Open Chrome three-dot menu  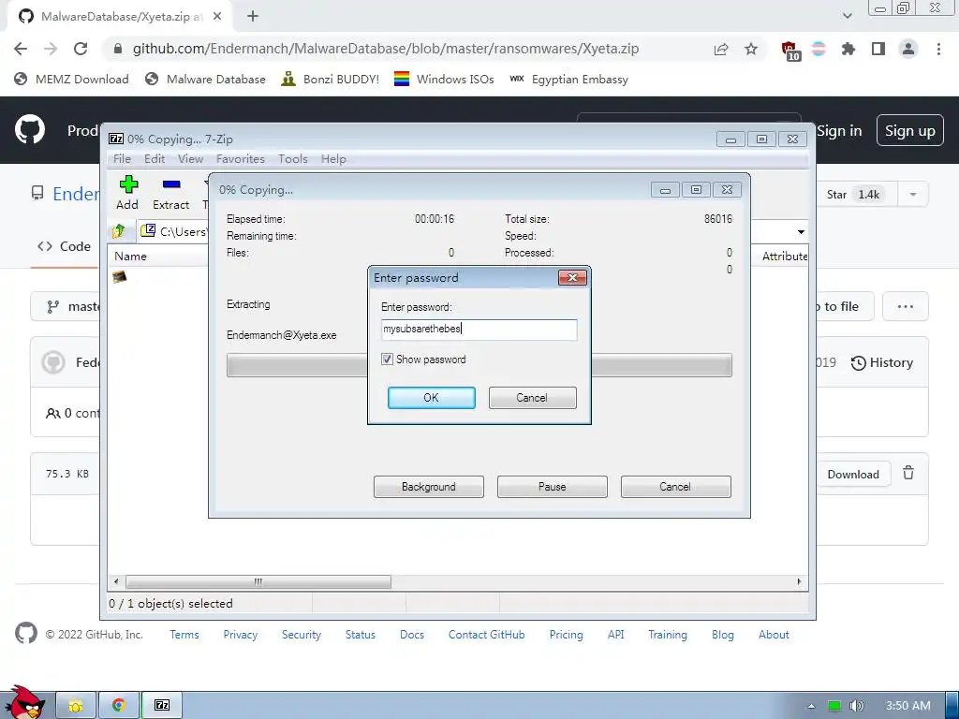tap(938, 49)
